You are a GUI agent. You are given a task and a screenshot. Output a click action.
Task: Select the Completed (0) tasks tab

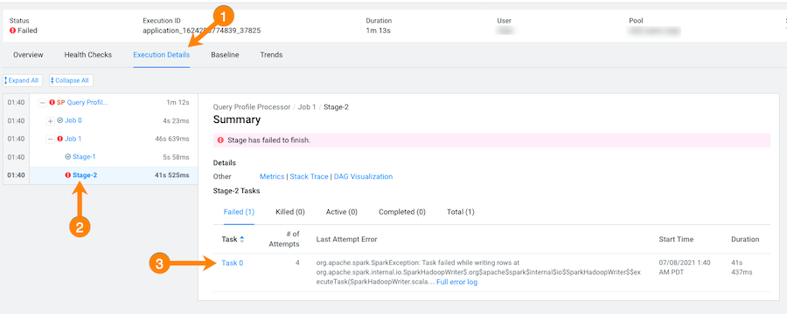[x=402, y=212]
